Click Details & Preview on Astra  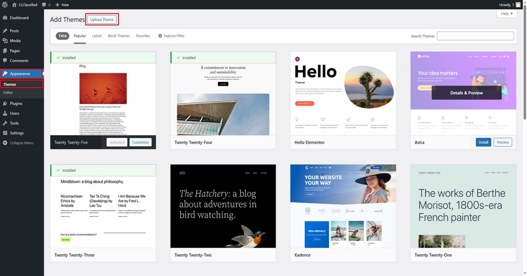click(x=466, y=93)
